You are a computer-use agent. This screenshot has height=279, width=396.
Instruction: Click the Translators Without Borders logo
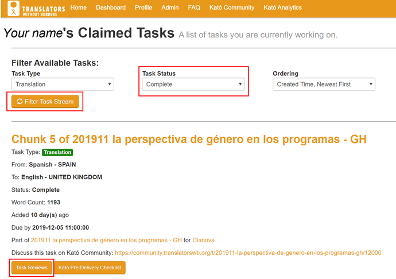point(36,9)
